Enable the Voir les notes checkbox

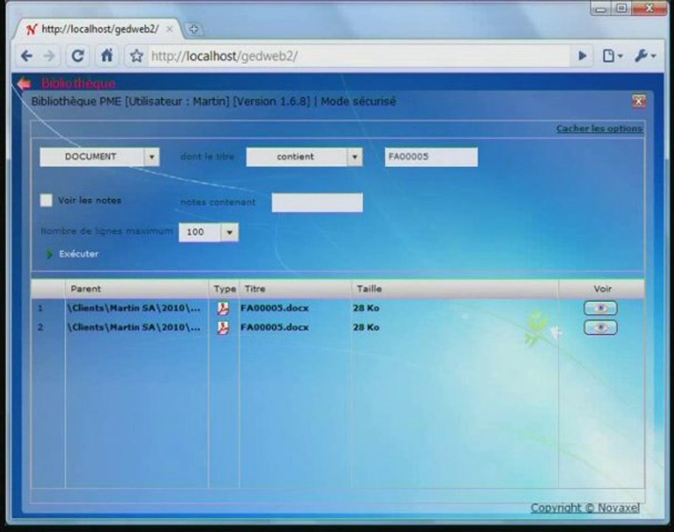tap(46, 200)
